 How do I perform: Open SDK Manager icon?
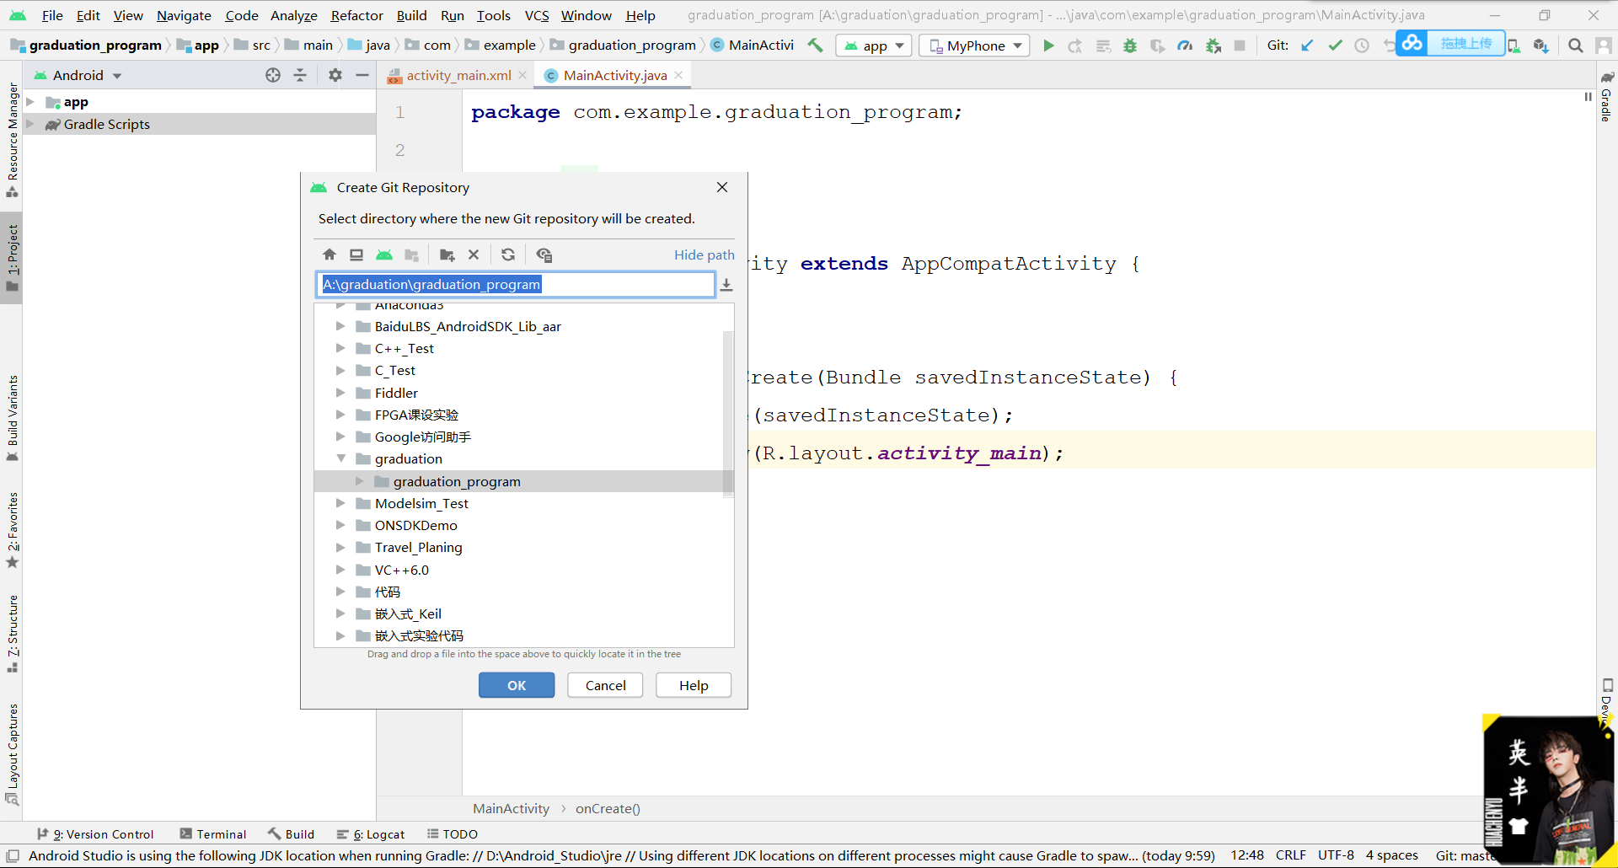pos(1541,46)
